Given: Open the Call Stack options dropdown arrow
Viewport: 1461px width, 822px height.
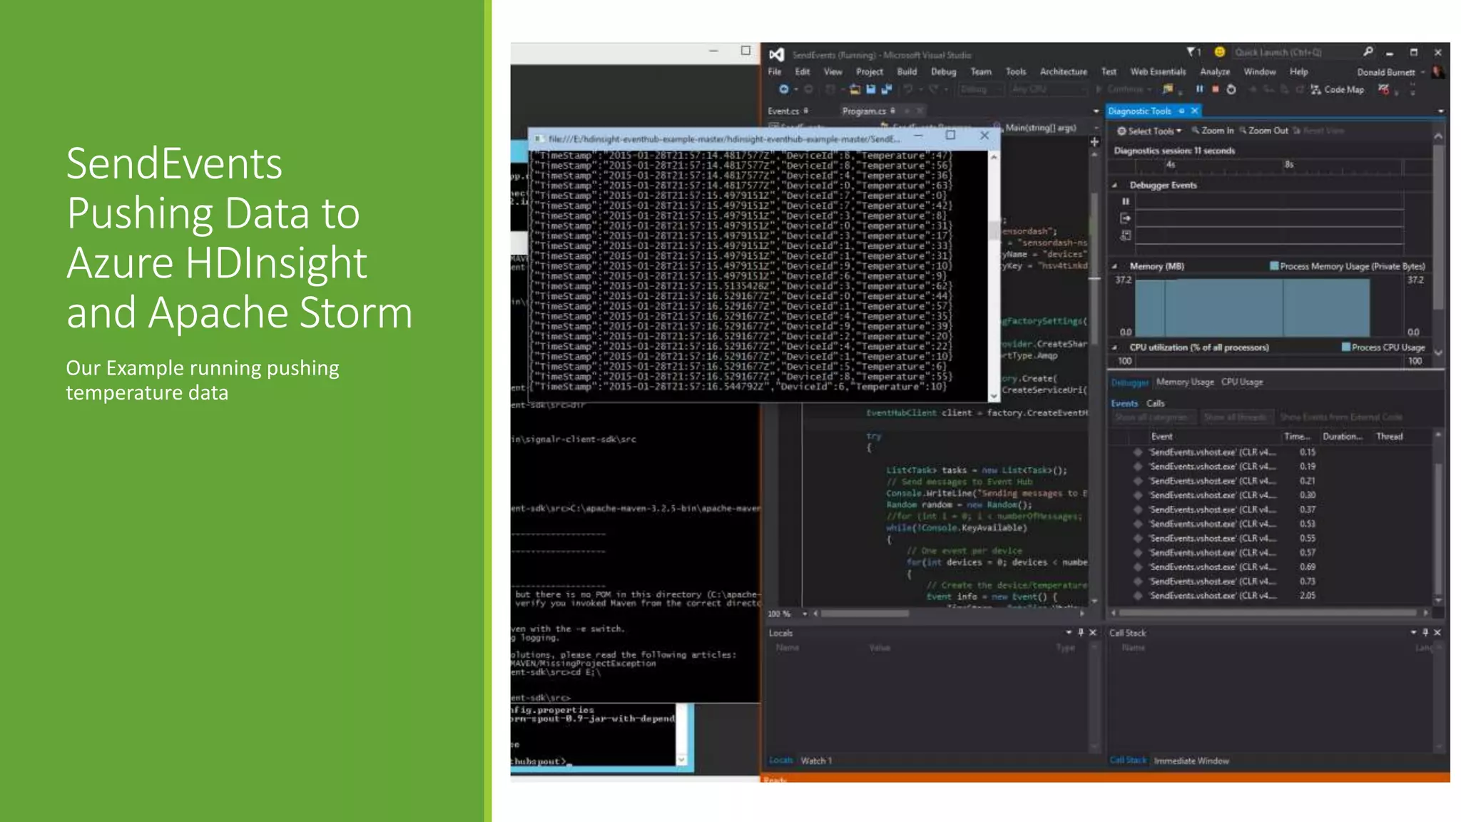Looking at the screenshot, I should point(1413,632).
